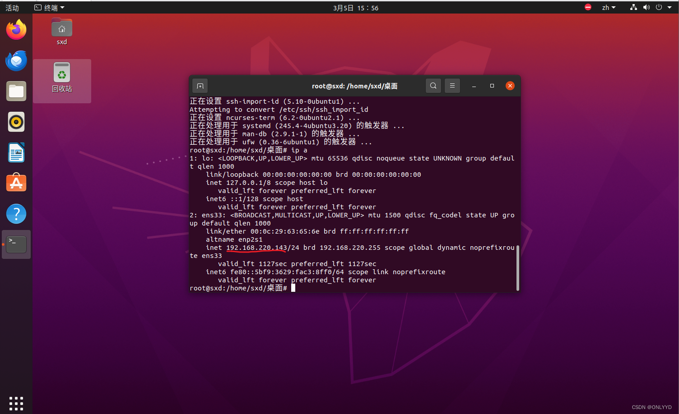Show all applications grid
679x414 pixels.
click(16, 403)
